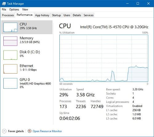Open the View menu
The height and width of the screenshot is (137, 154).
[x=25, y=10]
